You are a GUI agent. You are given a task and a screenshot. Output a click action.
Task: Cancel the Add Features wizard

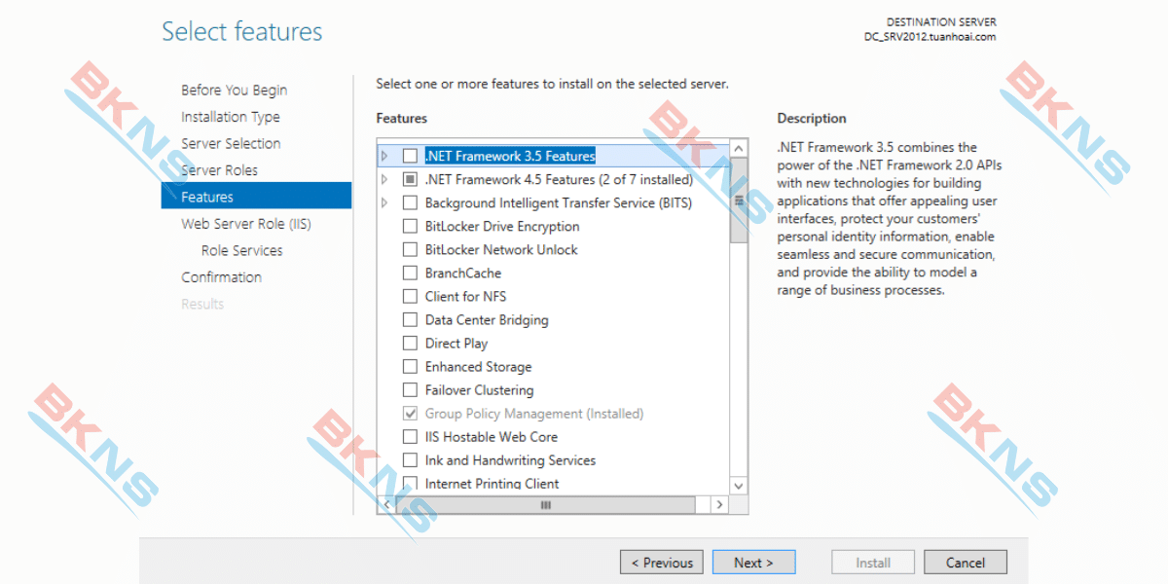(965, 563)
